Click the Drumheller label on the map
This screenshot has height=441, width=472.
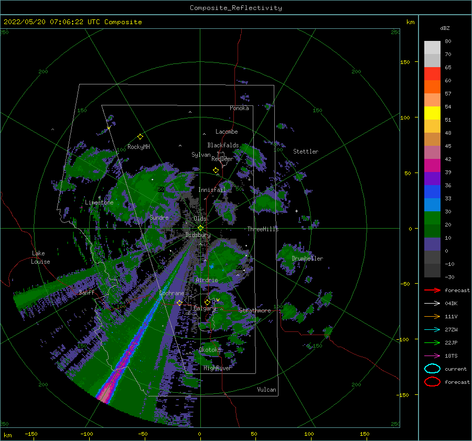(x=307, y=259)
